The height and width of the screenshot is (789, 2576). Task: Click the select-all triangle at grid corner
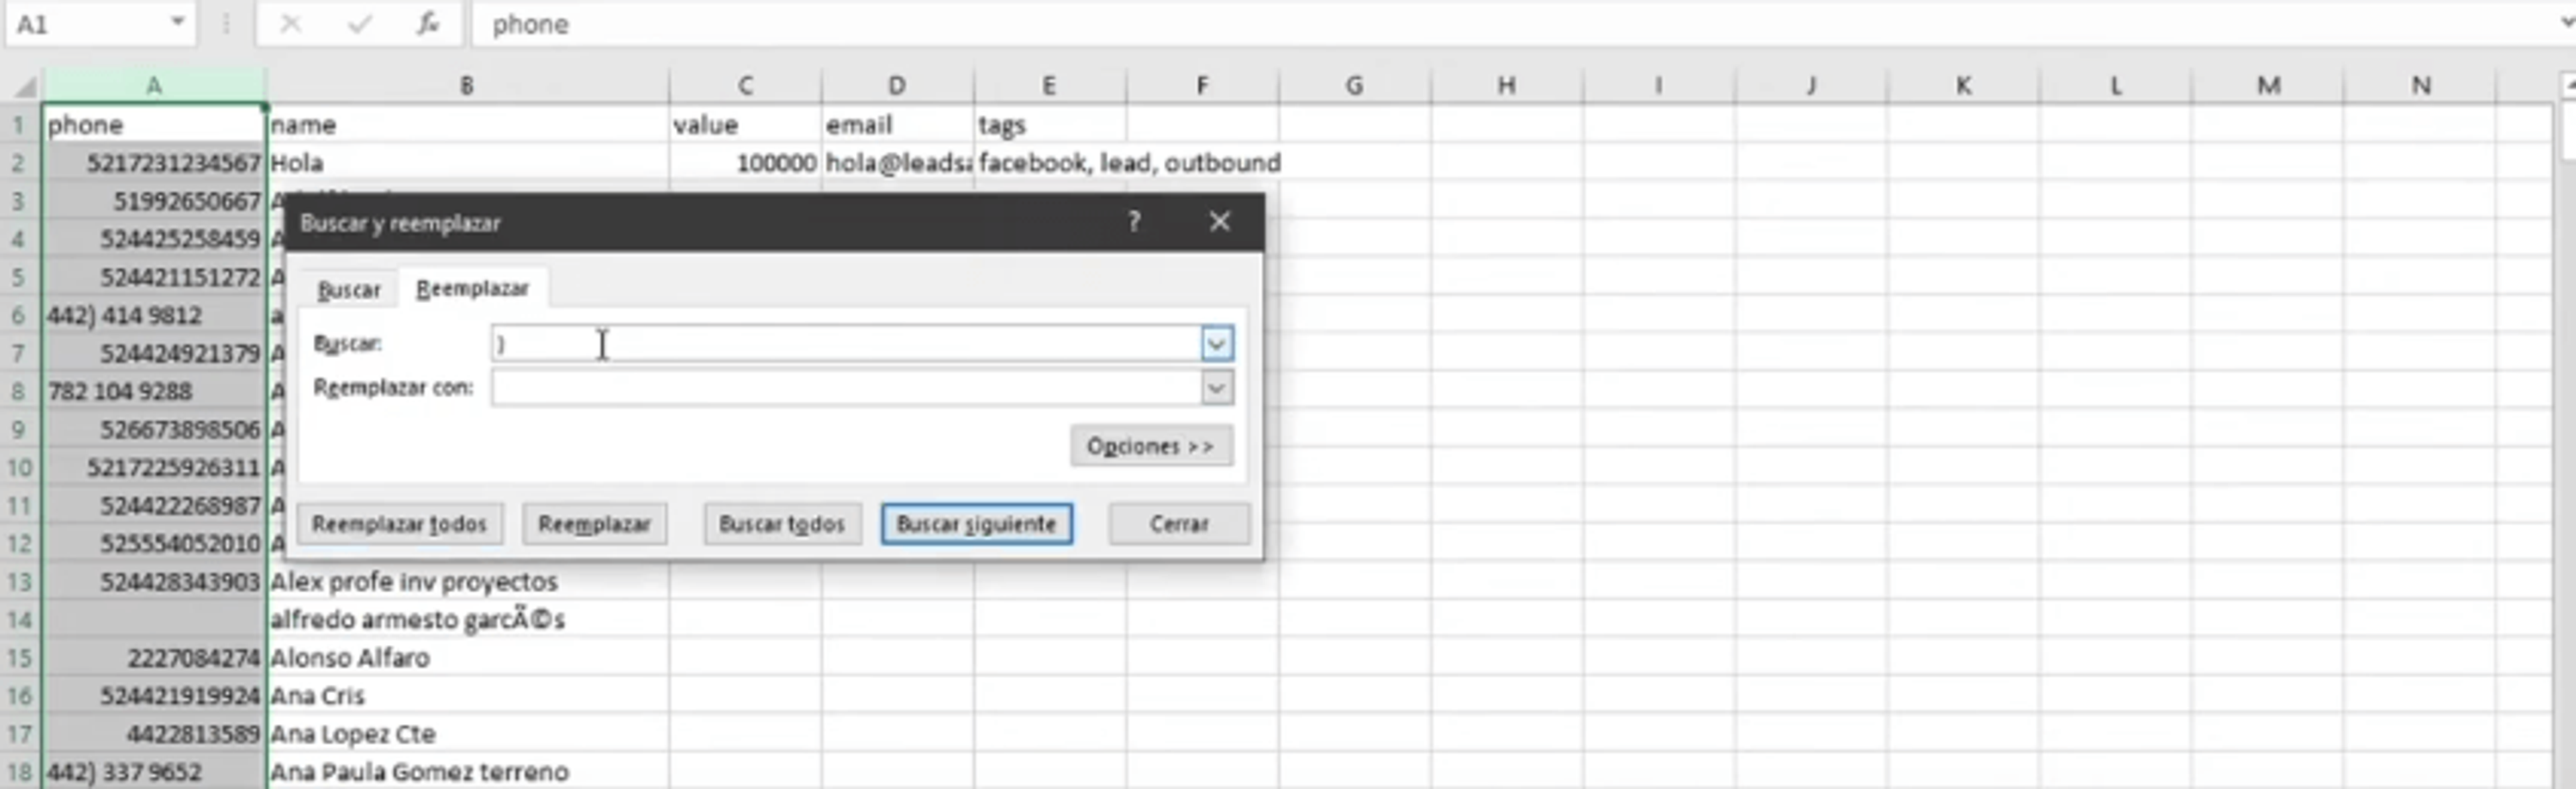[24, 87]
